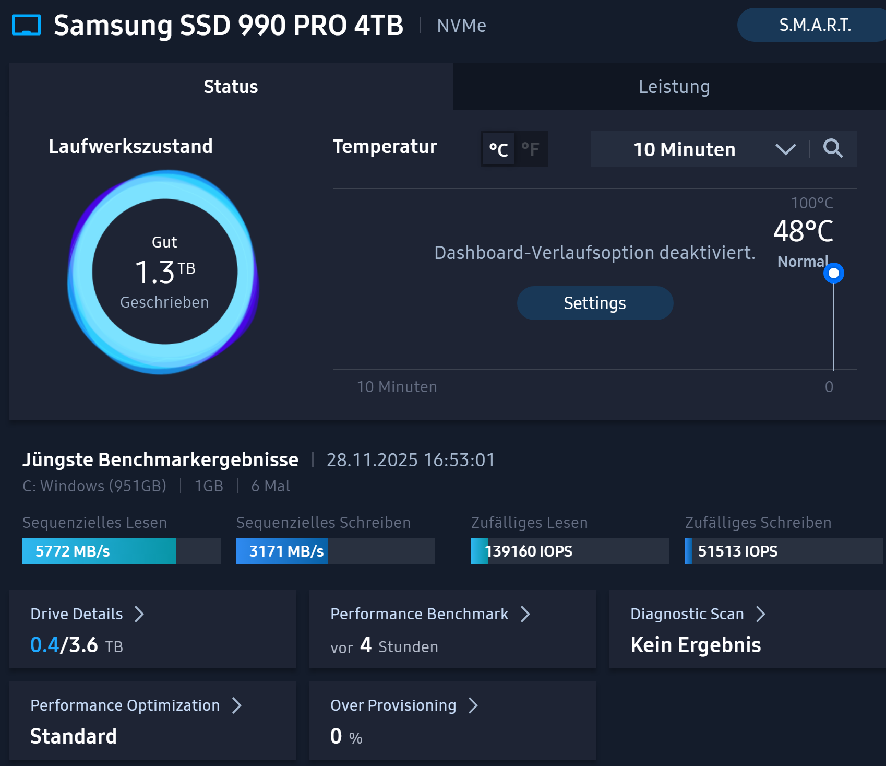Open Diagnostic Scan card

tap(748, 629)
